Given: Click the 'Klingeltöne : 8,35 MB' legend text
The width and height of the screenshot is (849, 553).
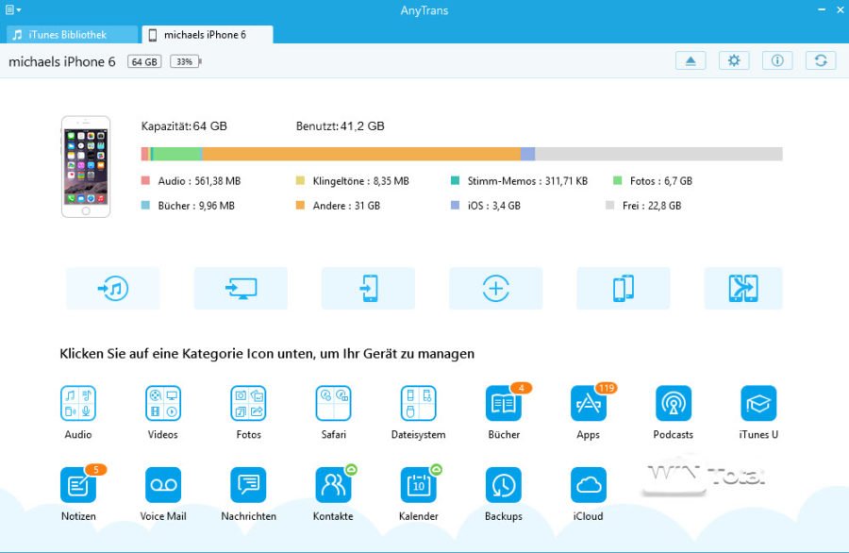Looking at the screenshot, I should tap(360, 181).
